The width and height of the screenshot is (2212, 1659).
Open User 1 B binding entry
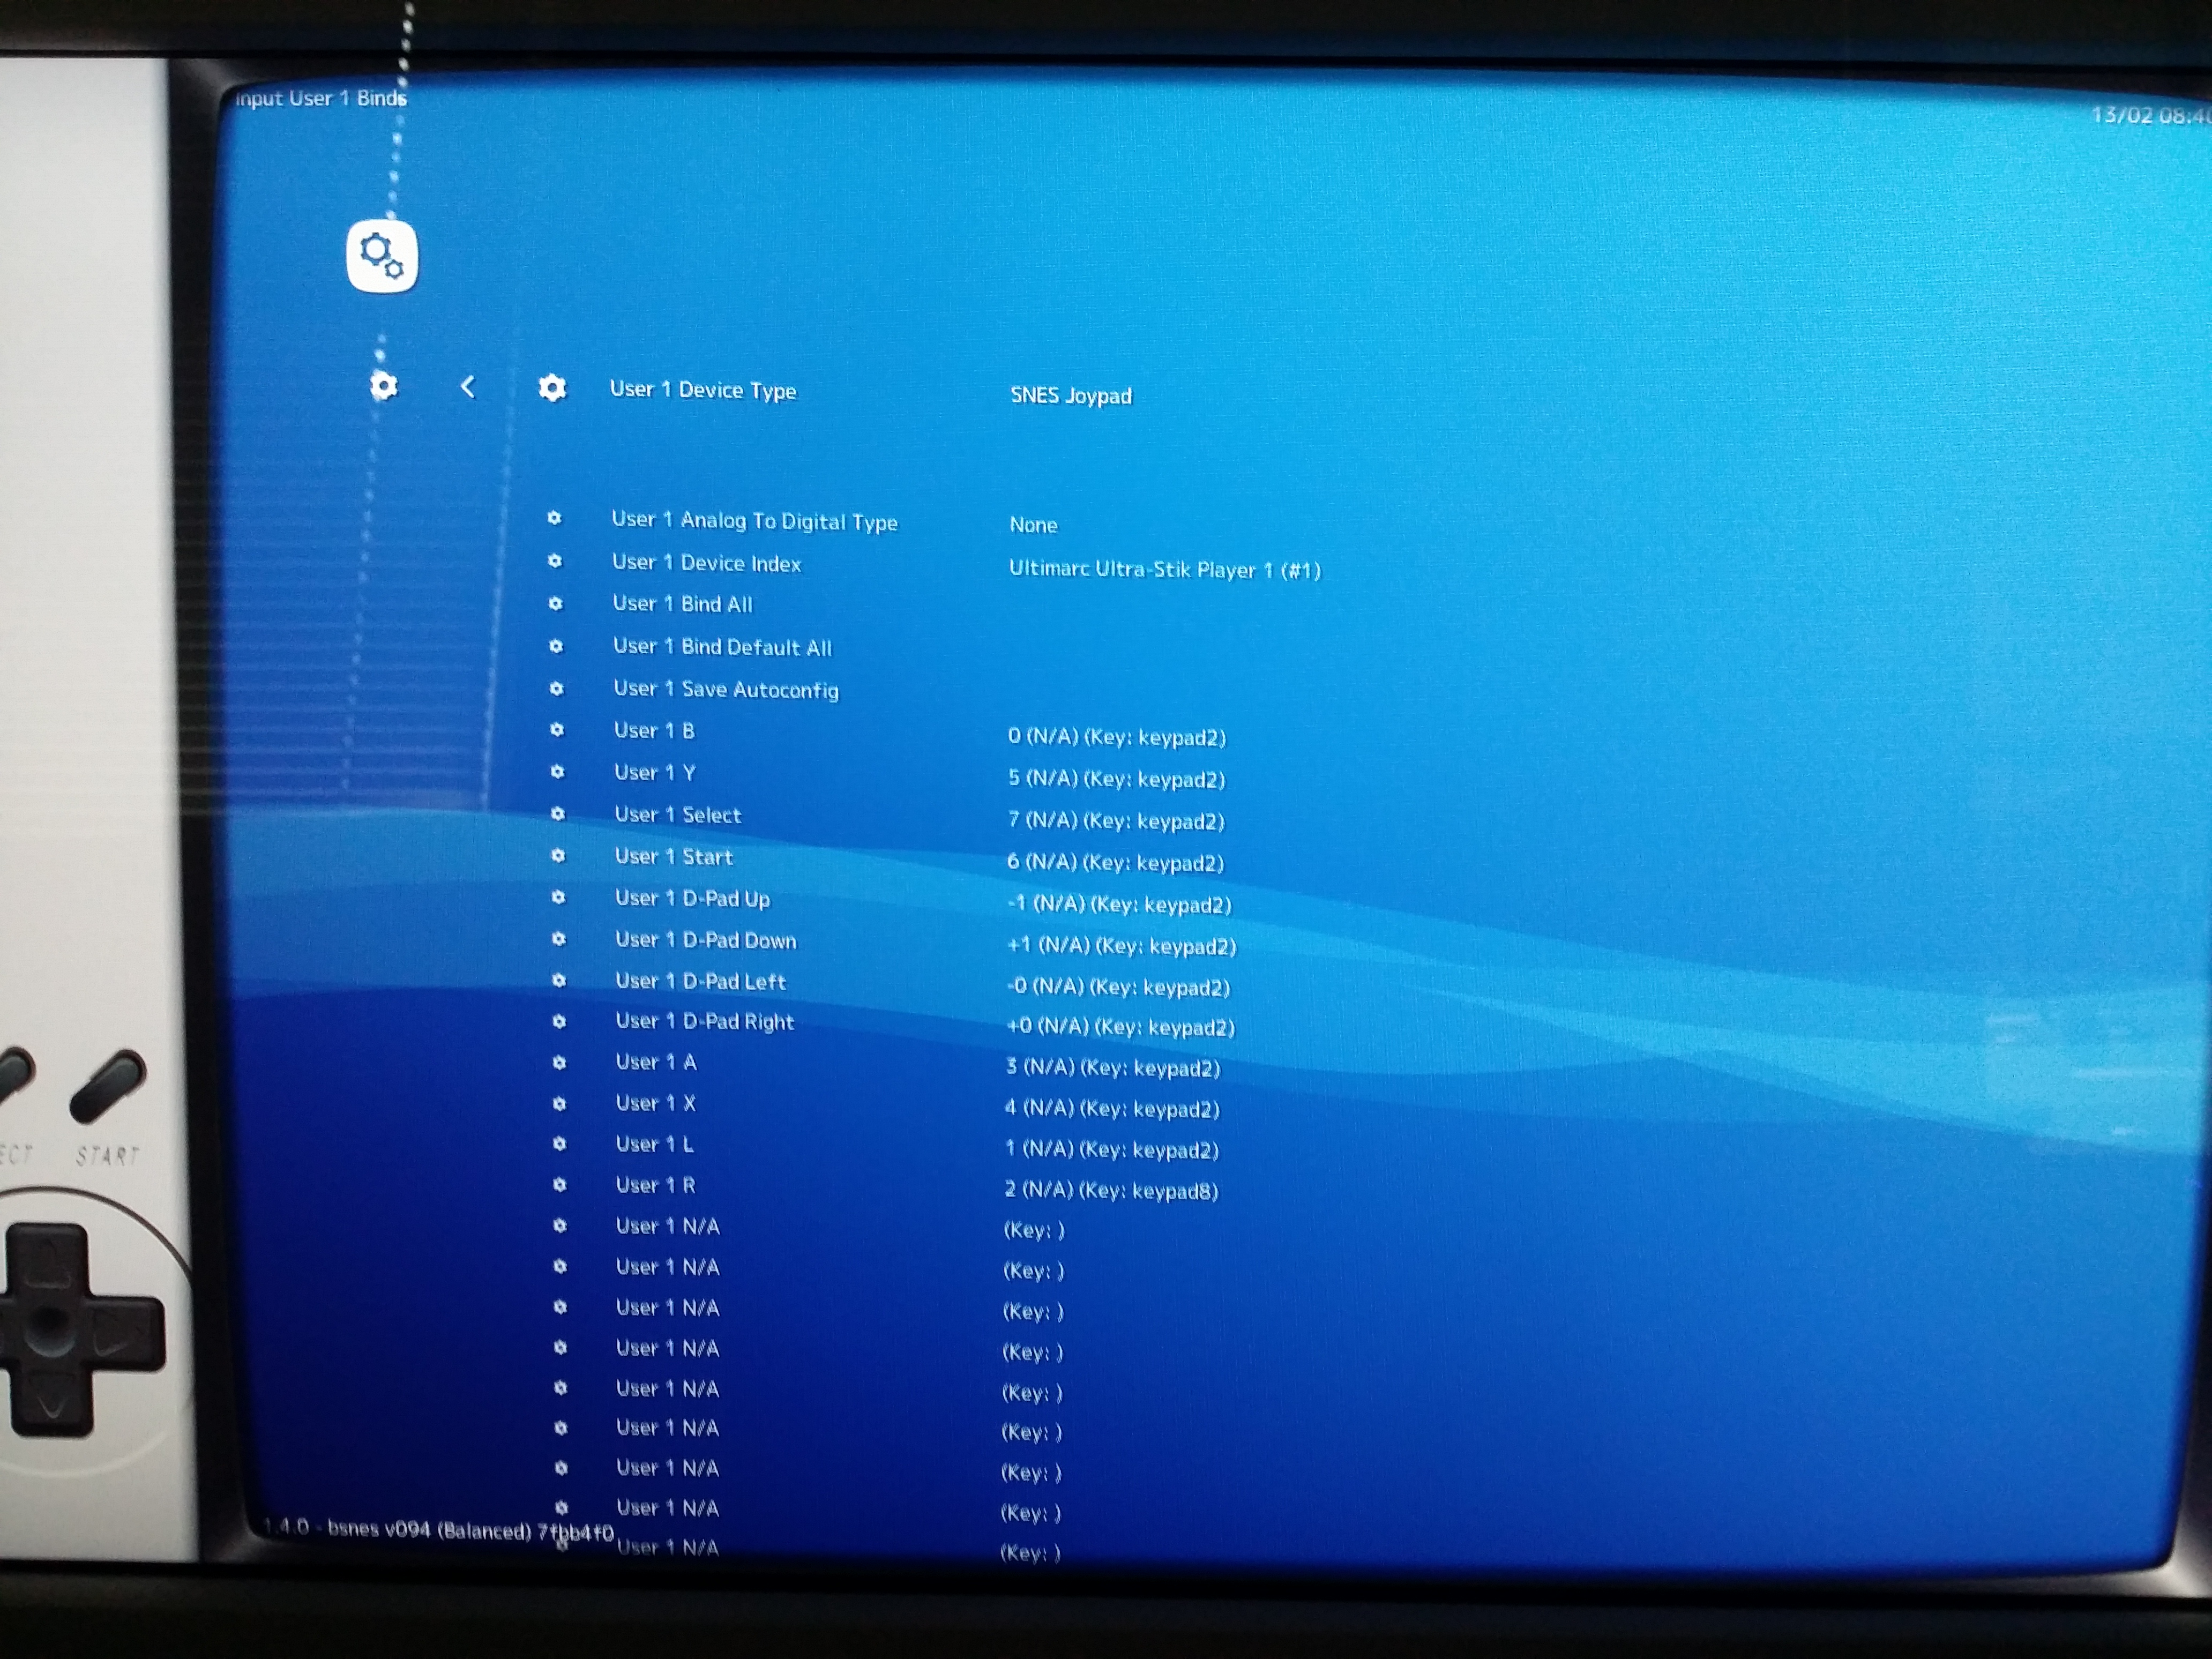coord(654,731)
